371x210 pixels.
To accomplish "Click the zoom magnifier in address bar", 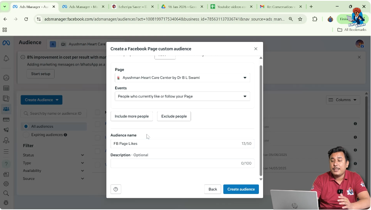I will coord(291,19).
